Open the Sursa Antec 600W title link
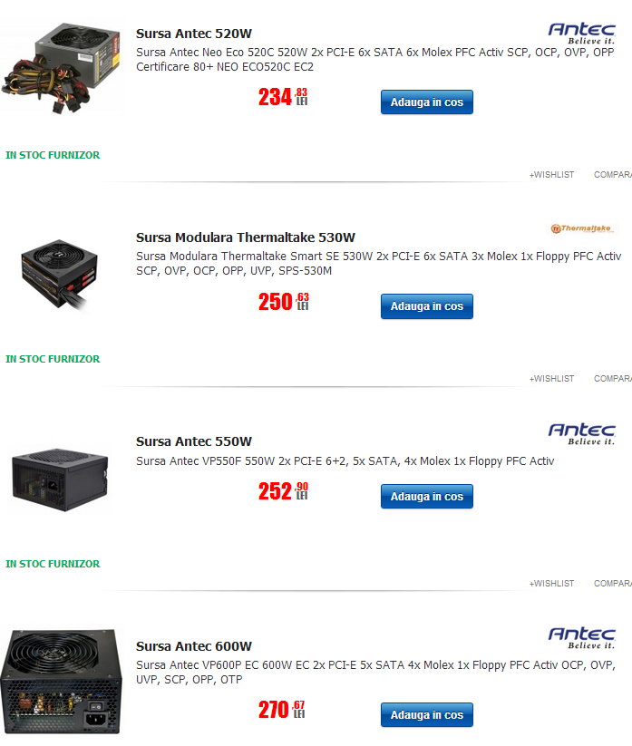Image resolution: width=632 pixels, height=746 pixels. click(x=194, y=646)
